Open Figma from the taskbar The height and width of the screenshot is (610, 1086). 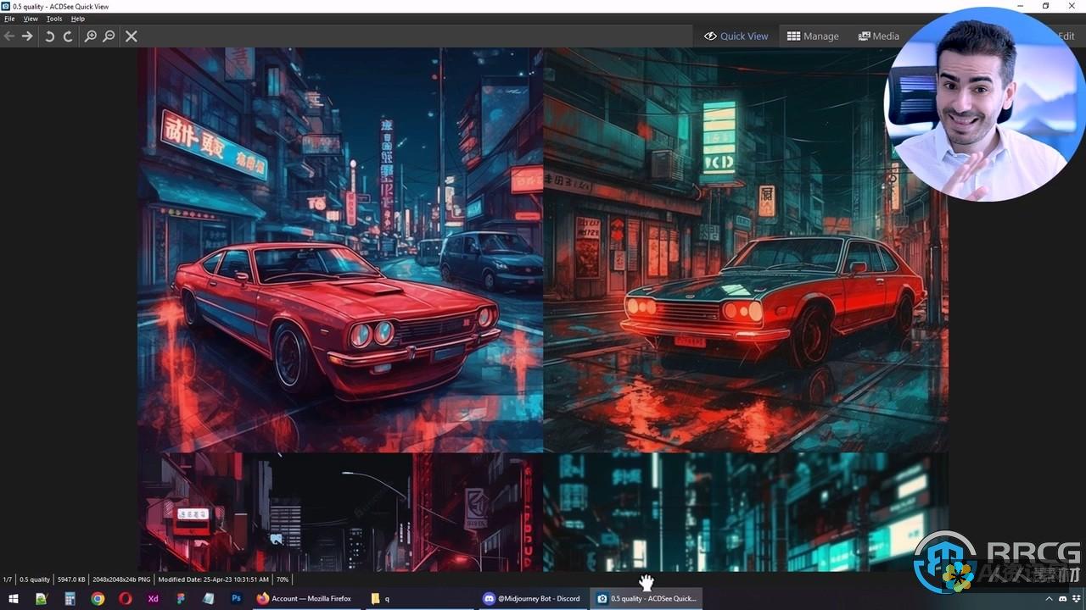click(181, 598)
